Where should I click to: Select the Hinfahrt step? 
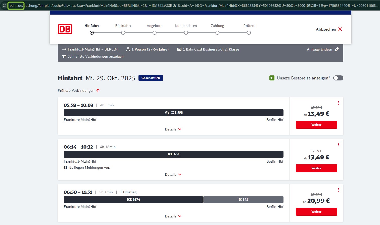click(x=92, y=29)
